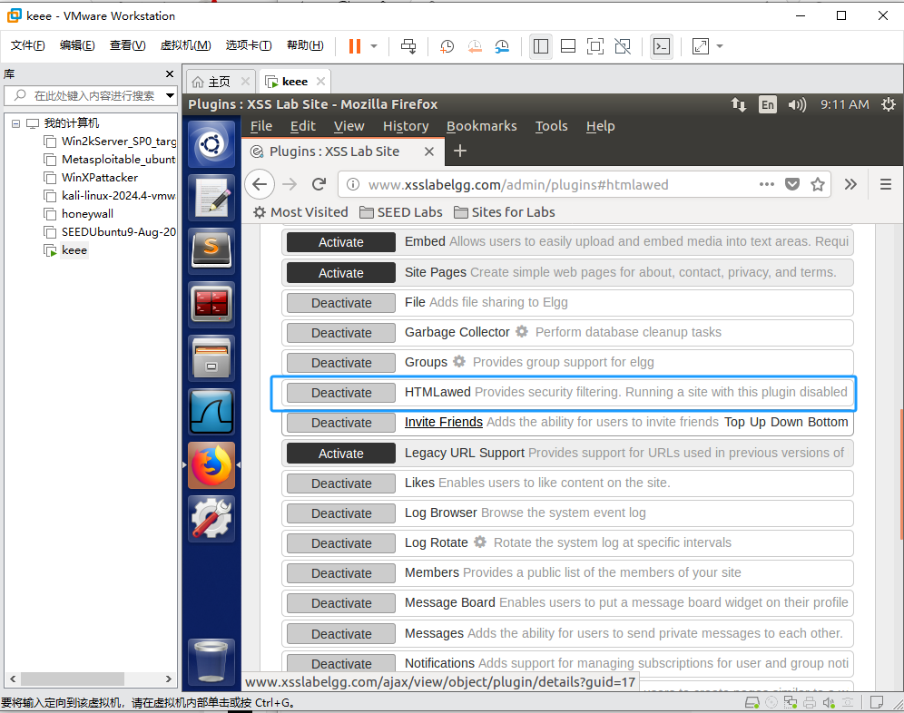Open Firefox Bookmarks menu
Viewport: 904px width, 713px height.
[x=481, y=126]
